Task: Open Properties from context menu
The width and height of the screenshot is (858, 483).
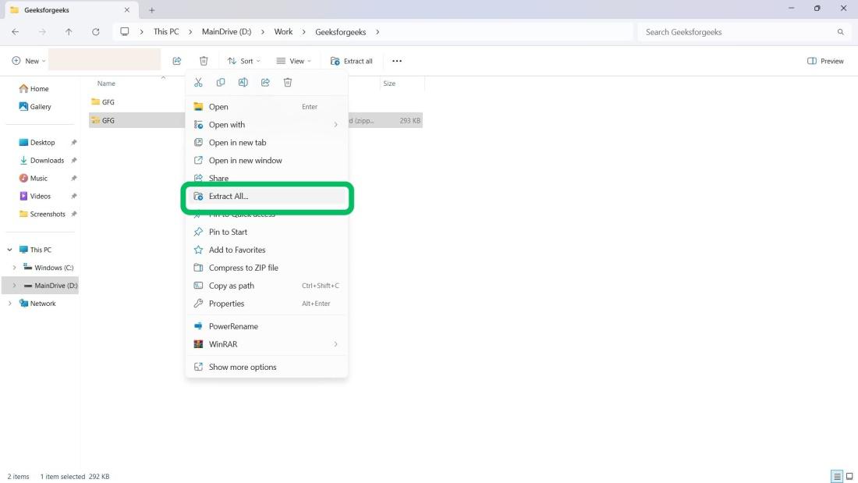Action: [267, 304]
